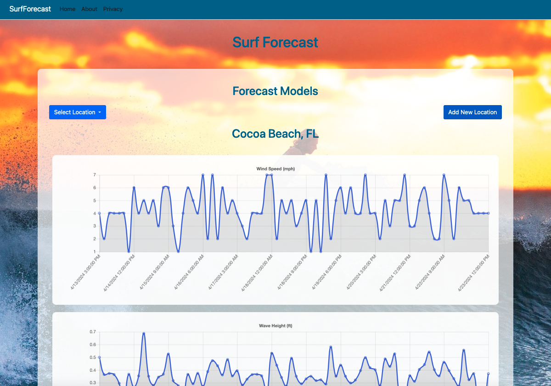Open the Home nav item
The width and height of the screenshot is (551, 386).
[x=67, y=9]
